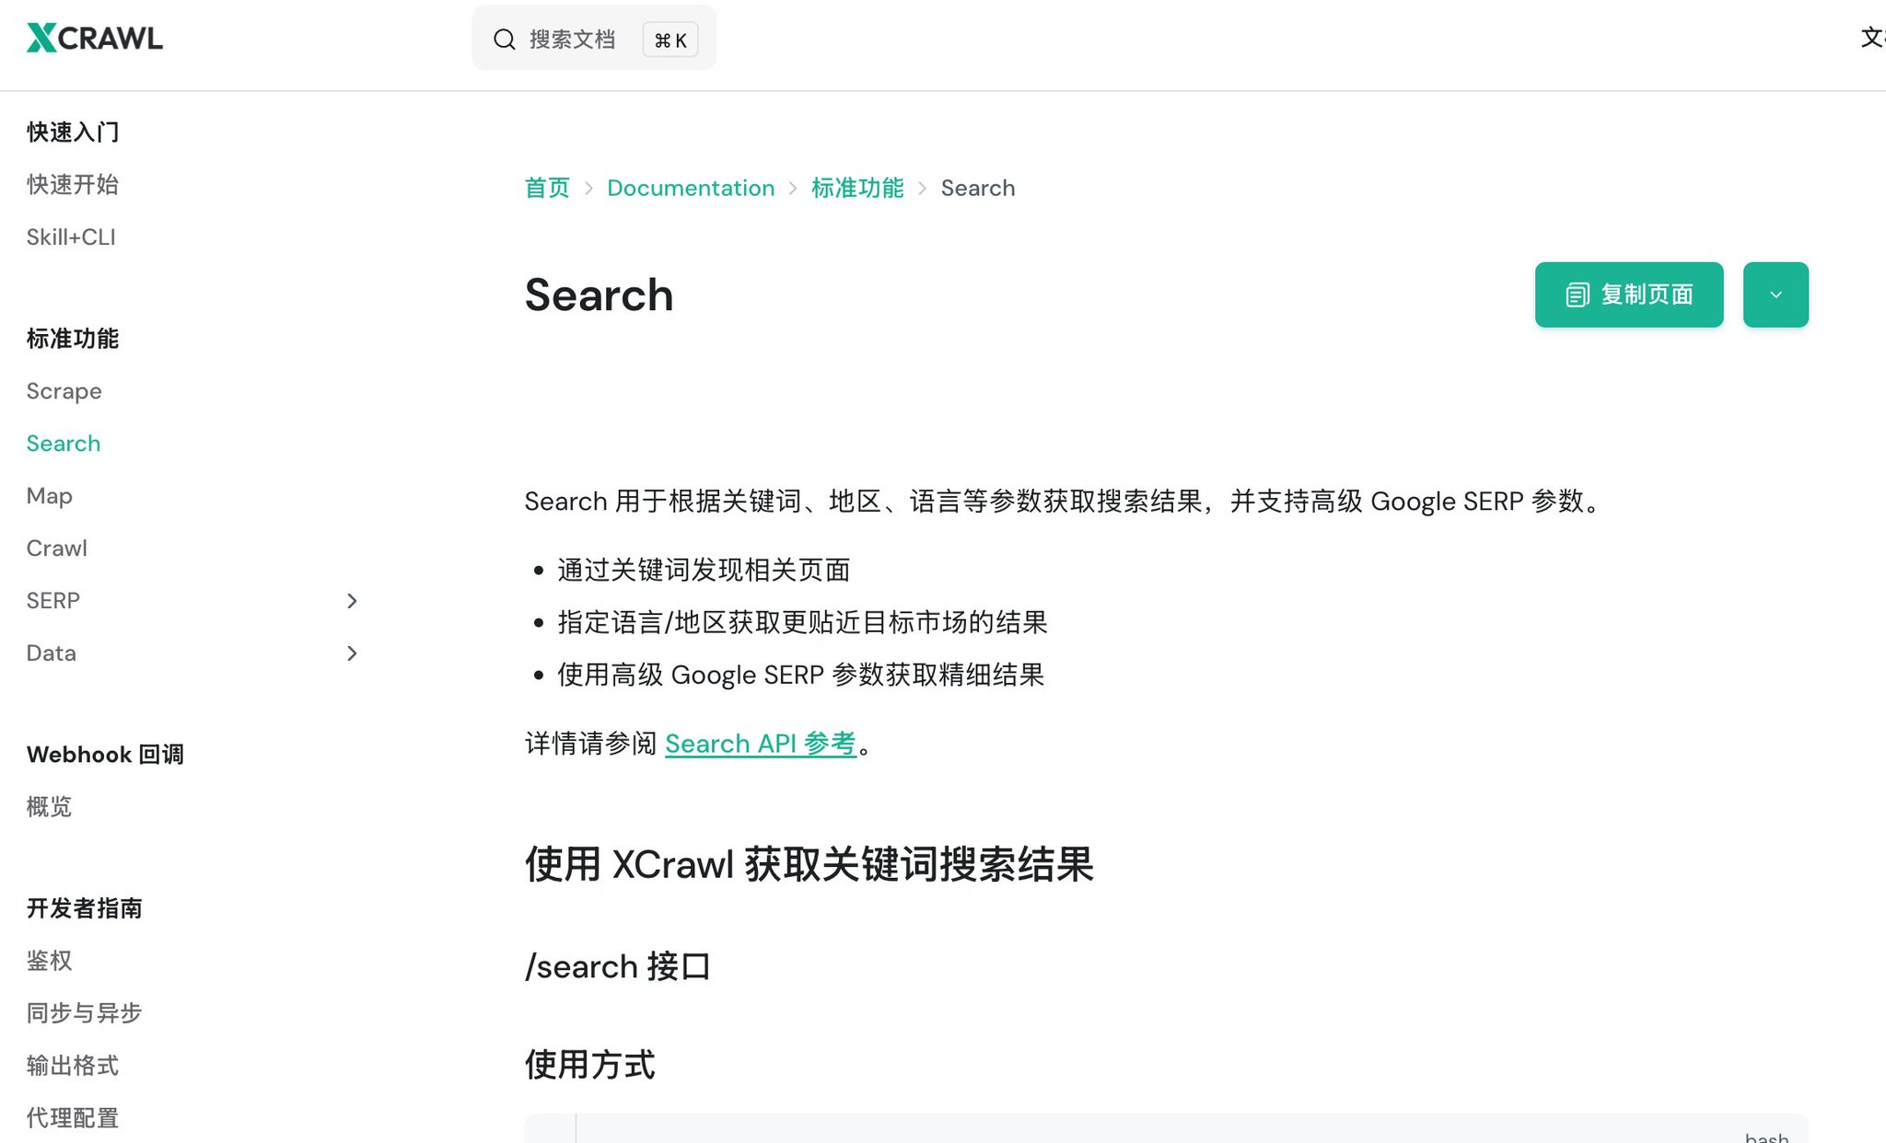
Task: Open the SERP sidebar item
Action: (x=53, y=601)
